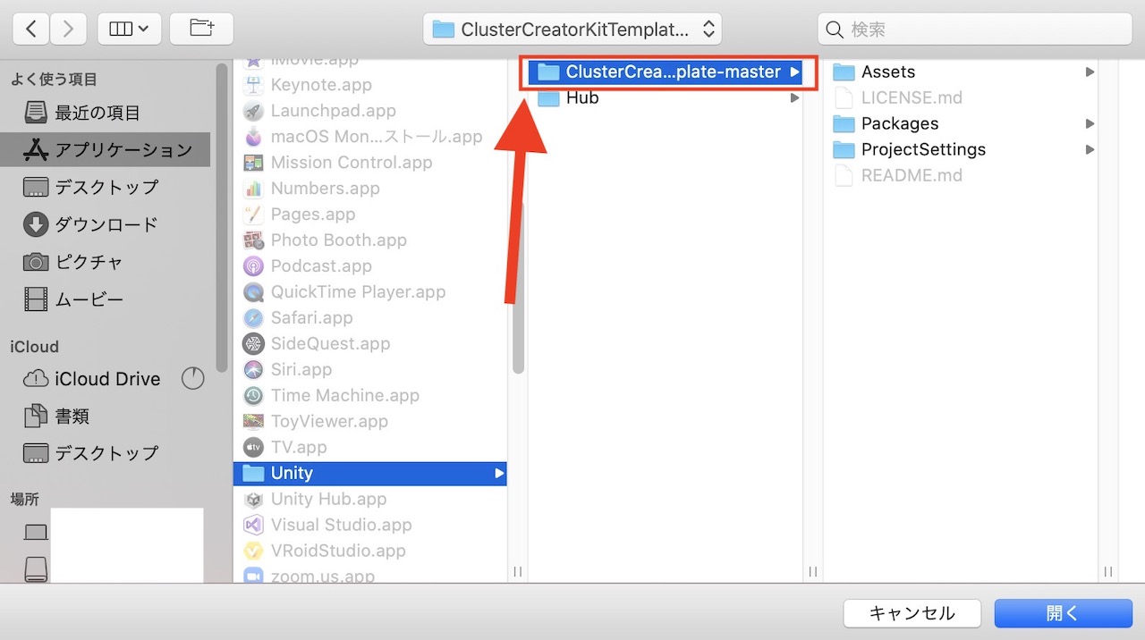Expand the Assets folder arrow

[x=1090, y=72]
